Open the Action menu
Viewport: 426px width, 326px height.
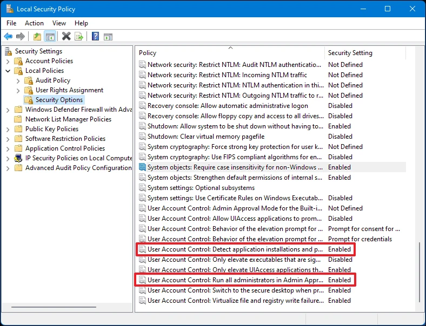pyautogui.click(x=34, y=23)
